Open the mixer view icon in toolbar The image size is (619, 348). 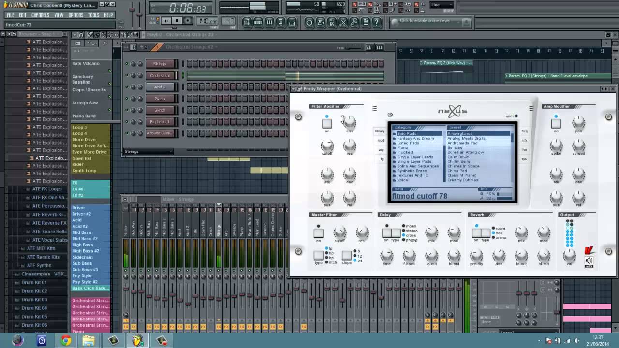(x=292, y=22)
